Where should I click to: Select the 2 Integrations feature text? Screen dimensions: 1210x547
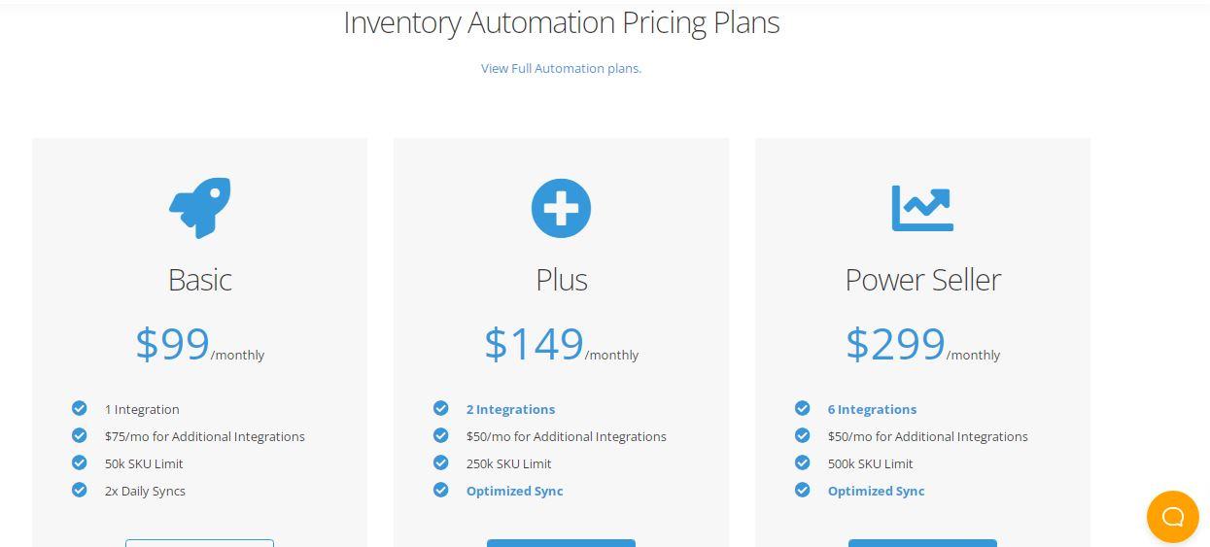(510, 409)
